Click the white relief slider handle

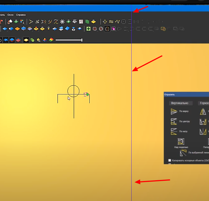point(82,40)
